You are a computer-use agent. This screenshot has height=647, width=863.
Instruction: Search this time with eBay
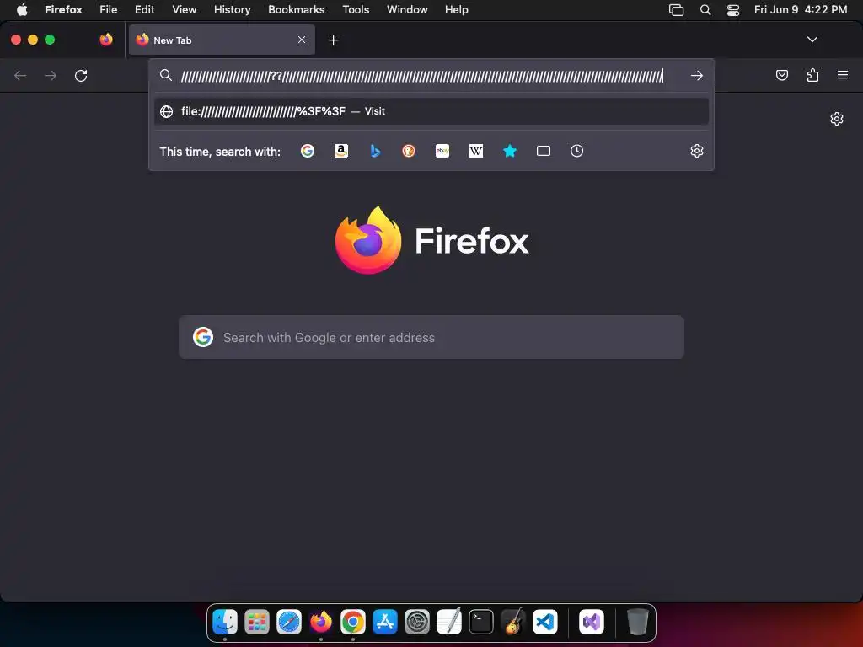(442, 151)
